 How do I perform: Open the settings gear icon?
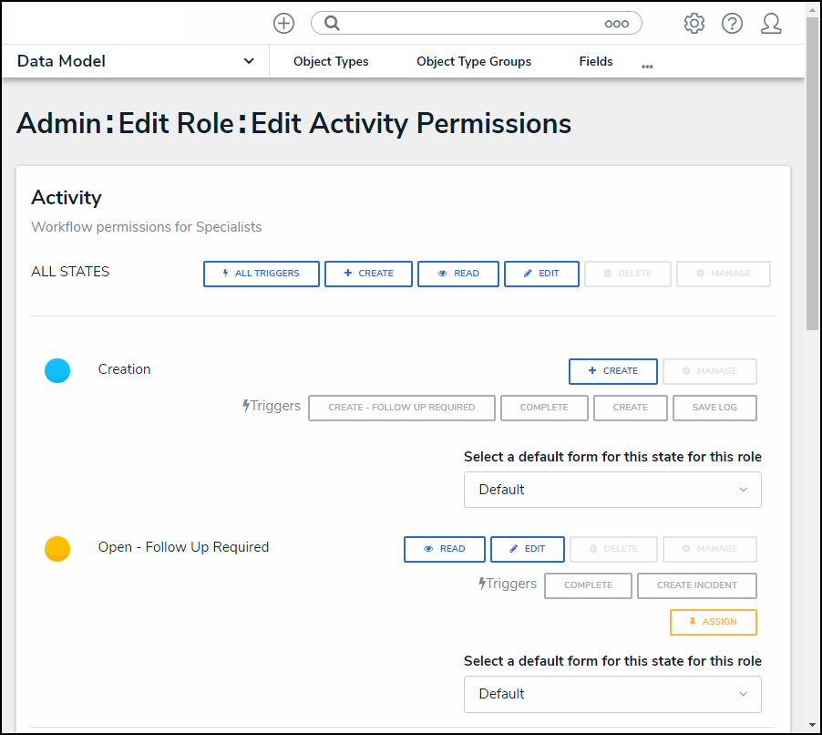tap(694, 24)
